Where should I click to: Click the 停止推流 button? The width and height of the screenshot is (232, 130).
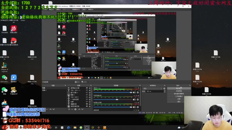[179, 88]
